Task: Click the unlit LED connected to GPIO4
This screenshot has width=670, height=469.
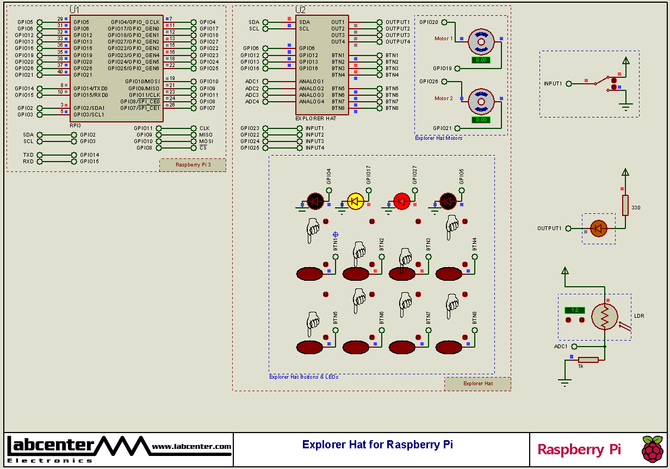Action: pos(315,201)
